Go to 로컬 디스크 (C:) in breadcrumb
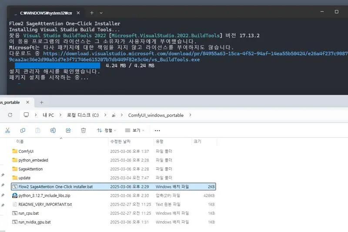 click(x=83, y=115)
